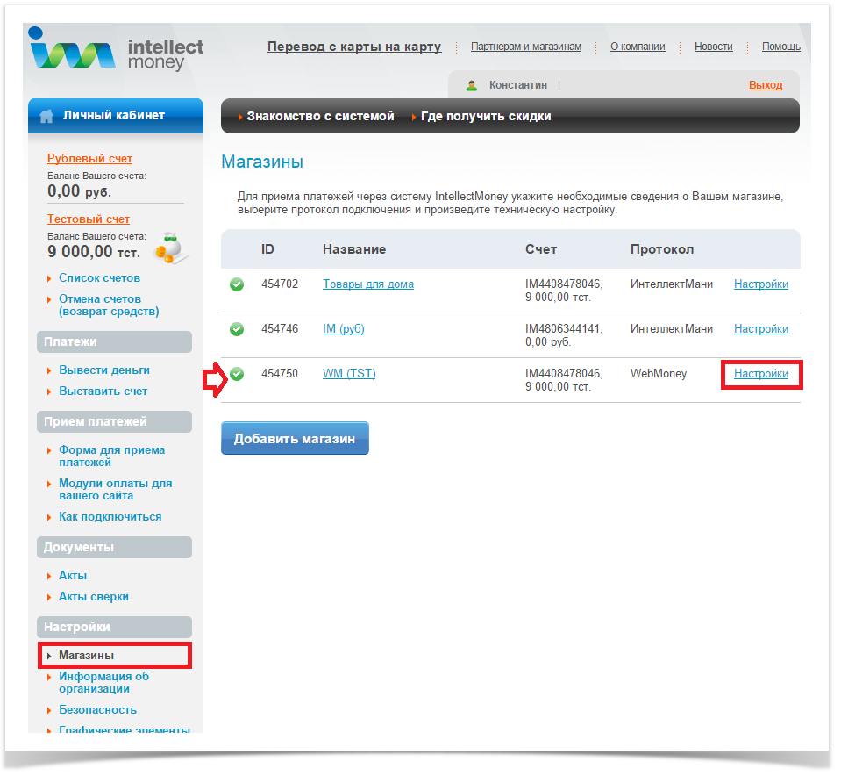Click green status check for shop 454702
The image size is (841, 776).
click(x=237, y=284)
